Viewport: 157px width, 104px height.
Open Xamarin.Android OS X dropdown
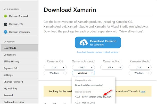[83, 67]
